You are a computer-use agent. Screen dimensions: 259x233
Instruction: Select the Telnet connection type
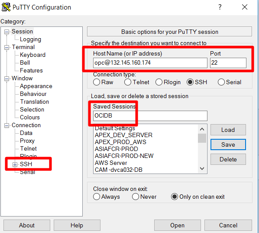click(x=128, y=82)
